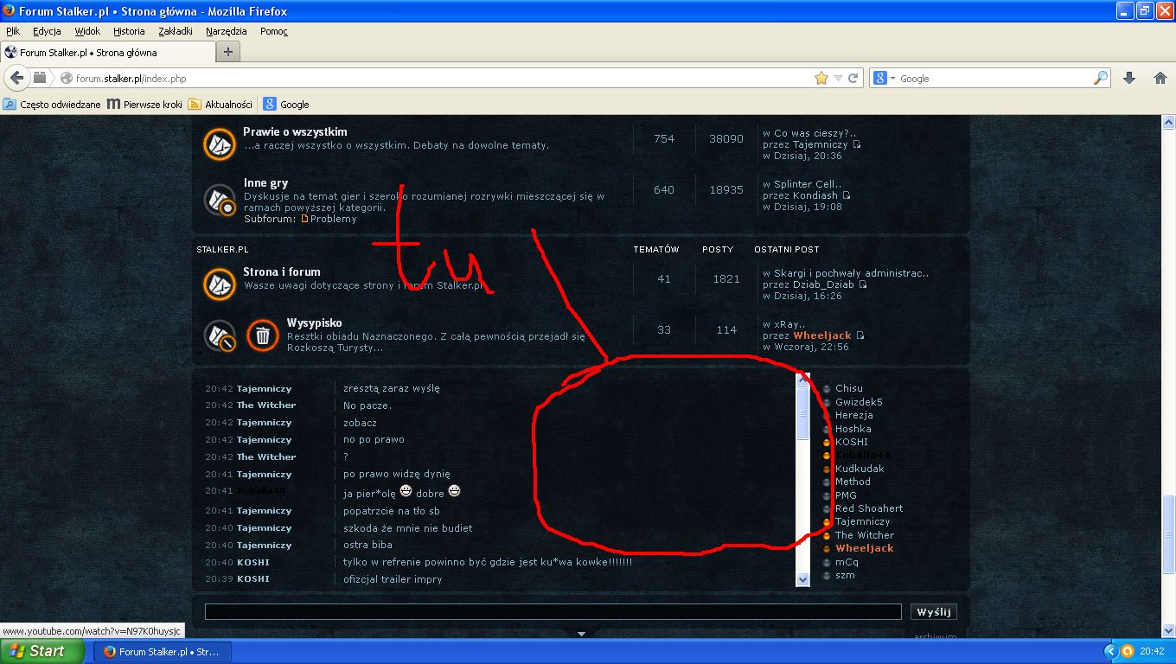Open a new tab with the plus button
Image resolution: width=1176 pixels, height=664 pixels.
(227, 52)
